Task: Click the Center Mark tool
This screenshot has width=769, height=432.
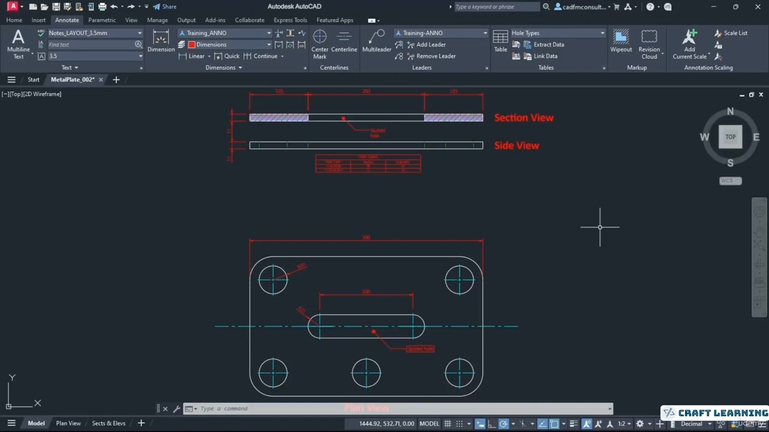Action: pyautogui.click(x=320, y=43)
